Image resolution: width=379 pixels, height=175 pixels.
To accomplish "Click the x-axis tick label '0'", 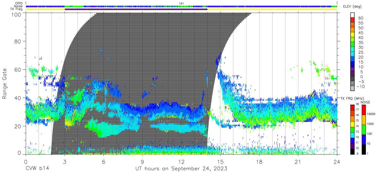I will pyautogui.click(x=26, y=162).
